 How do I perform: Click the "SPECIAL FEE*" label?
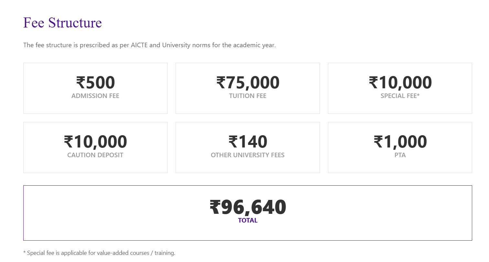(x=400, y=96)
